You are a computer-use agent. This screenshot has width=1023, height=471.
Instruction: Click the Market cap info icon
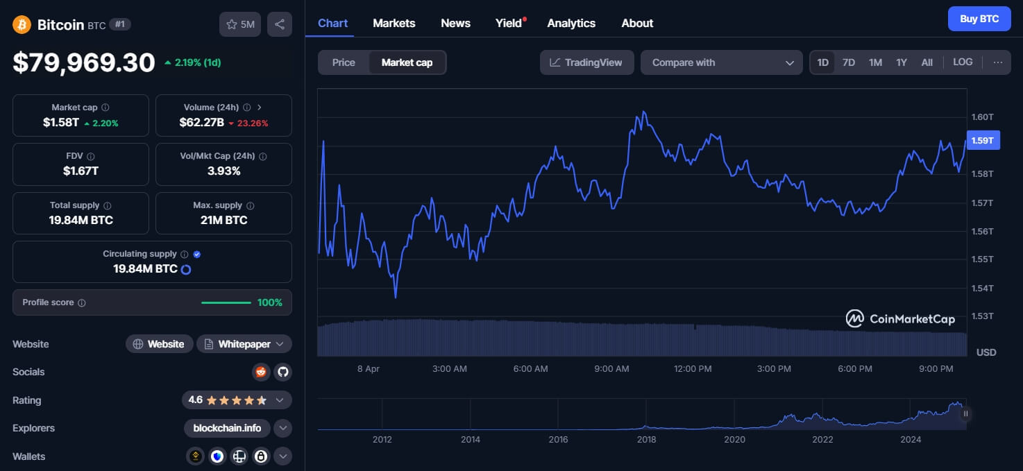[105, 108]
